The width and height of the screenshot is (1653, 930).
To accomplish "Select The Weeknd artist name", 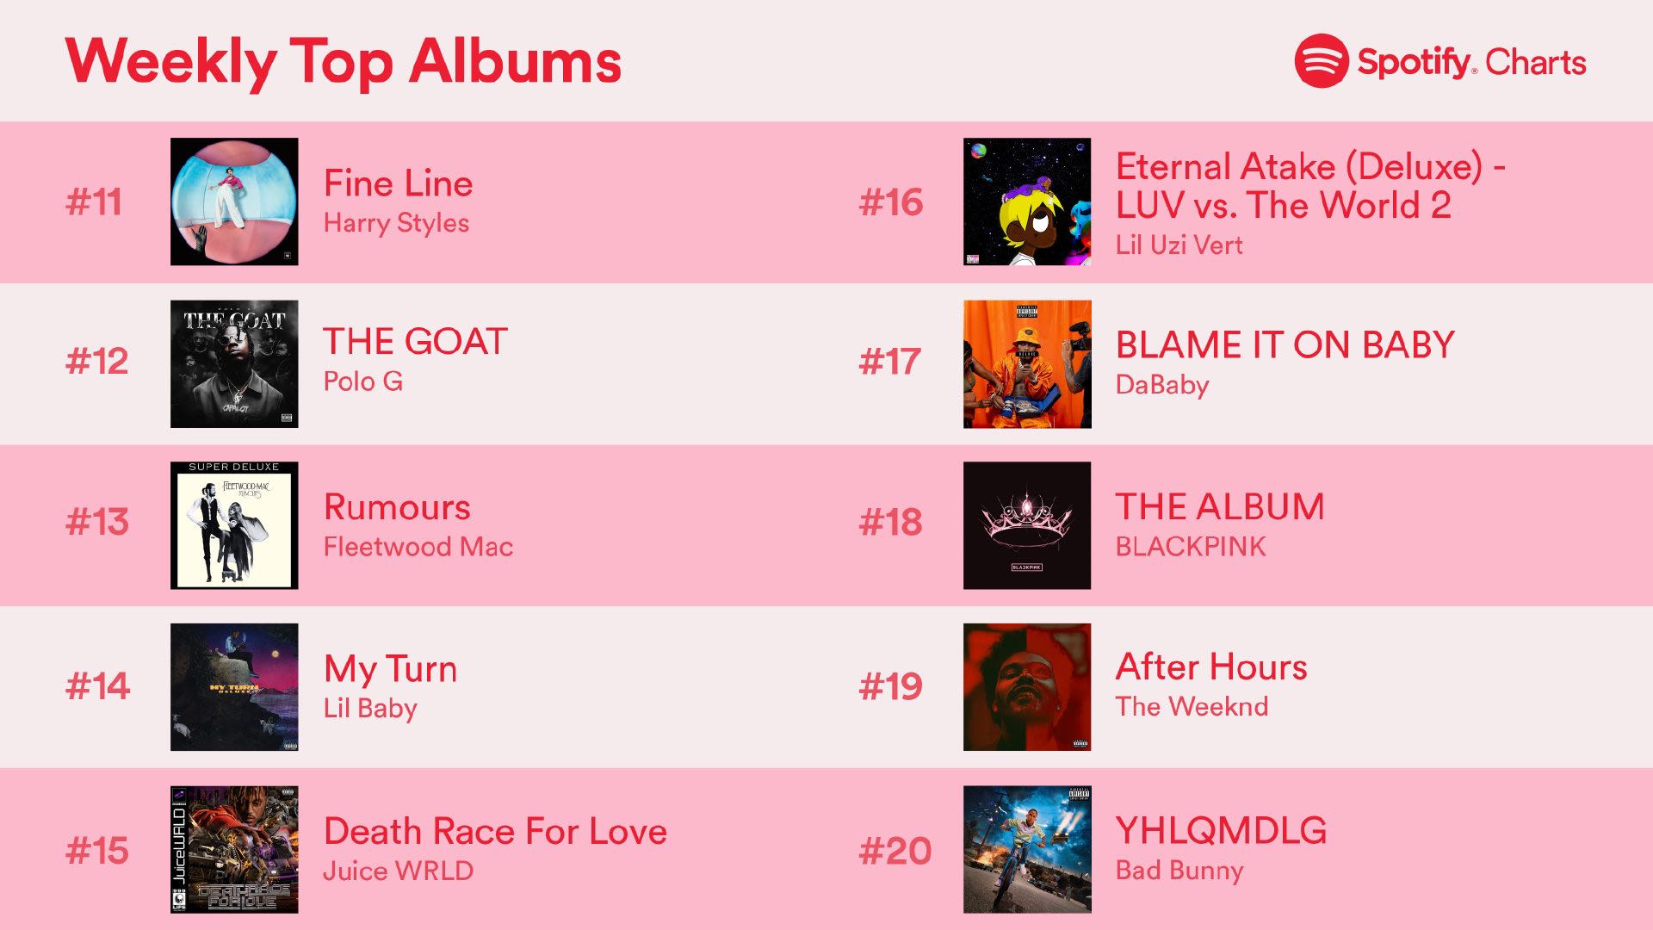I will click(x=1192, y=707).
